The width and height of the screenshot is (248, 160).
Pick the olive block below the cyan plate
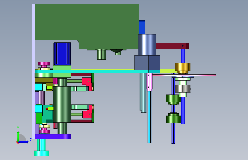44,80
